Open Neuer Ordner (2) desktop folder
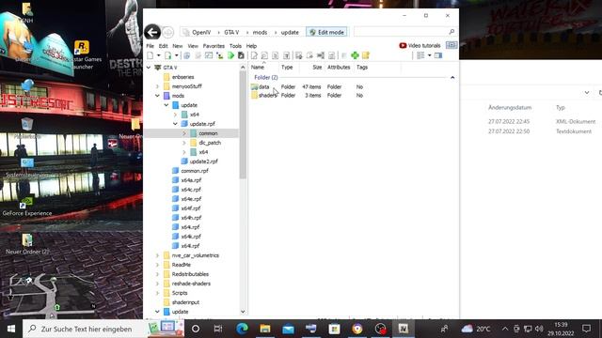The height and width of the screenshot is (338, 602). click(x=27, y=244)
